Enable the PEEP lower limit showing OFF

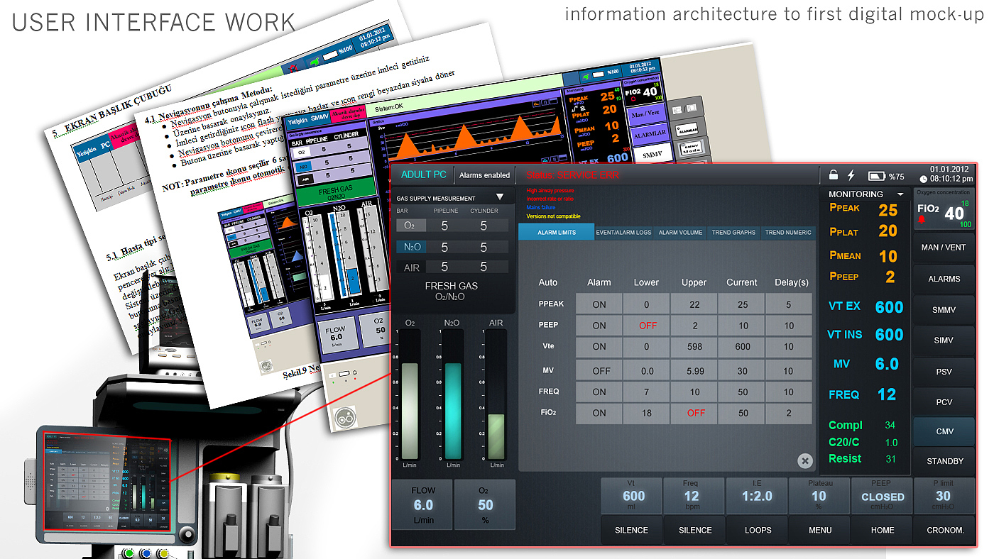647,326
